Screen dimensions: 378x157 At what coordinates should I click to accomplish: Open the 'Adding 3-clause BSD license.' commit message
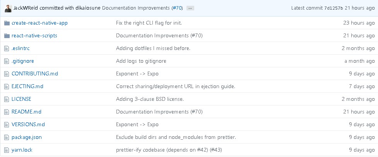click(150, 99)
